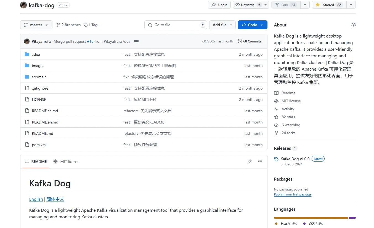Click the images folder icon
The image size is (374, 228).
point(27,66)
